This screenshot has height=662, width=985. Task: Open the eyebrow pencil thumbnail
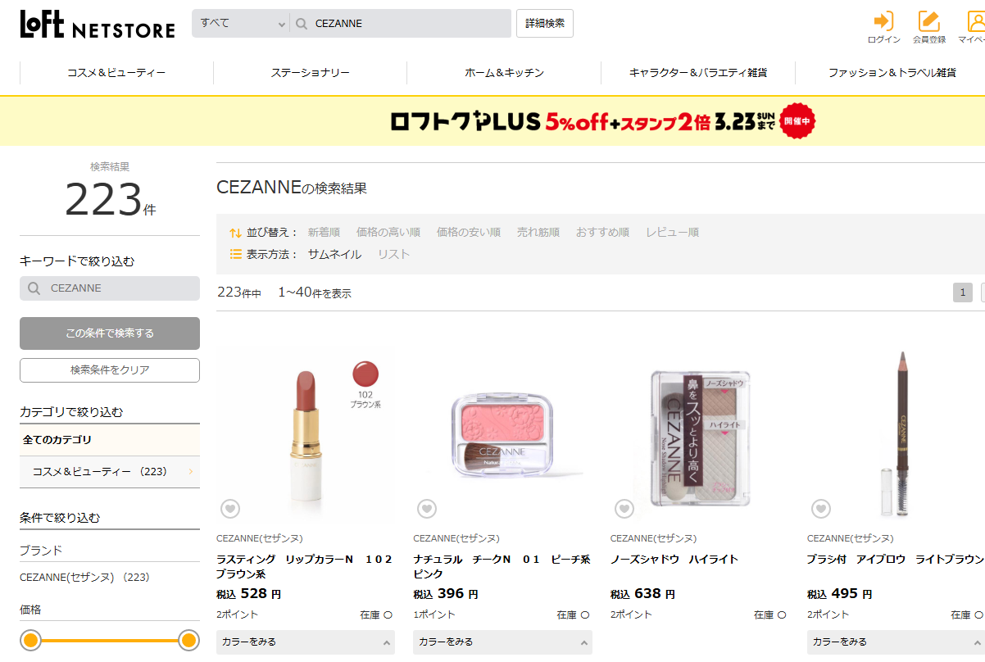click(x=896, y=434)
